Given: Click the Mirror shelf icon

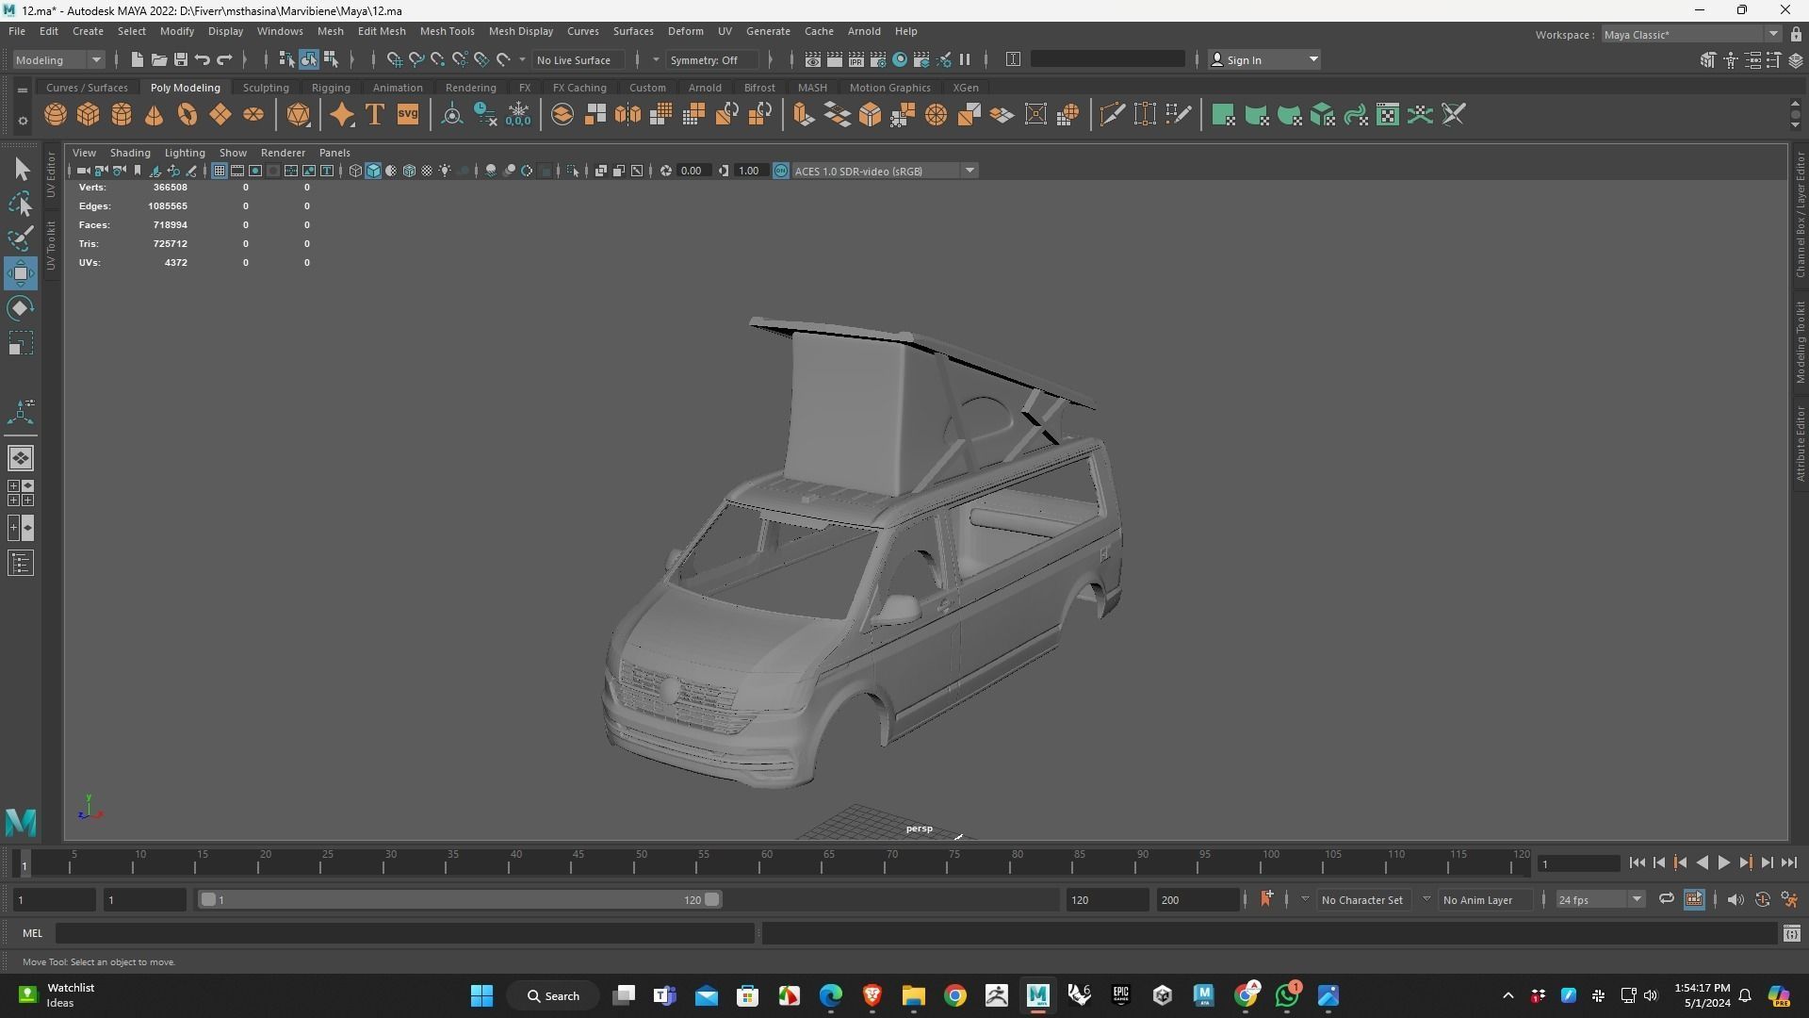Looking at the screenshot, I should point(627,115).
